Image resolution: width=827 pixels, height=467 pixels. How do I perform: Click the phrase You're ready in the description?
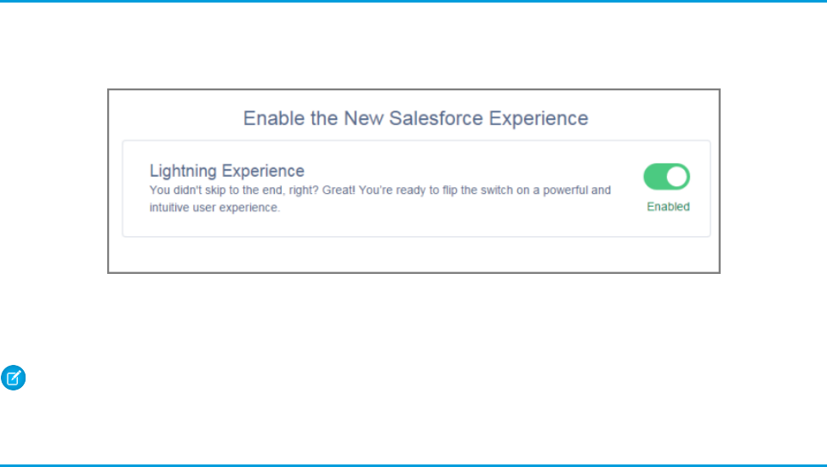coord(391,191)
